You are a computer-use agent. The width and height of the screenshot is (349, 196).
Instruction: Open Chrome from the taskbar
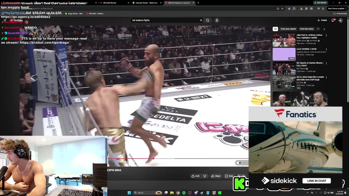click(x=178, y=193)
